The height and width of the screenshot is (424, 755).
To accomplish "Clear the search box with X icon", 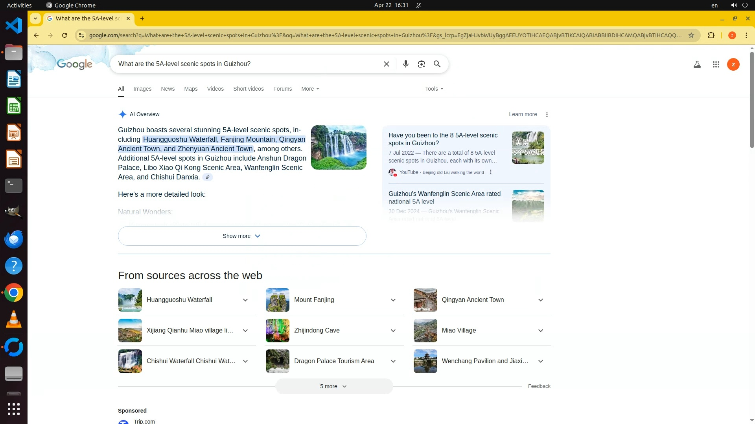I will click(386, 64).
